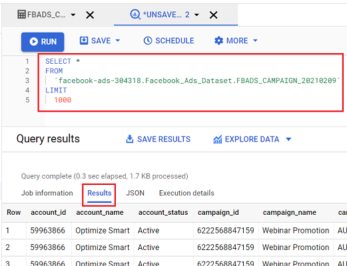The height and width of the screenshot is (266, 347).
Task: Click the account_status column header
Action: click(x=163, y=212)
